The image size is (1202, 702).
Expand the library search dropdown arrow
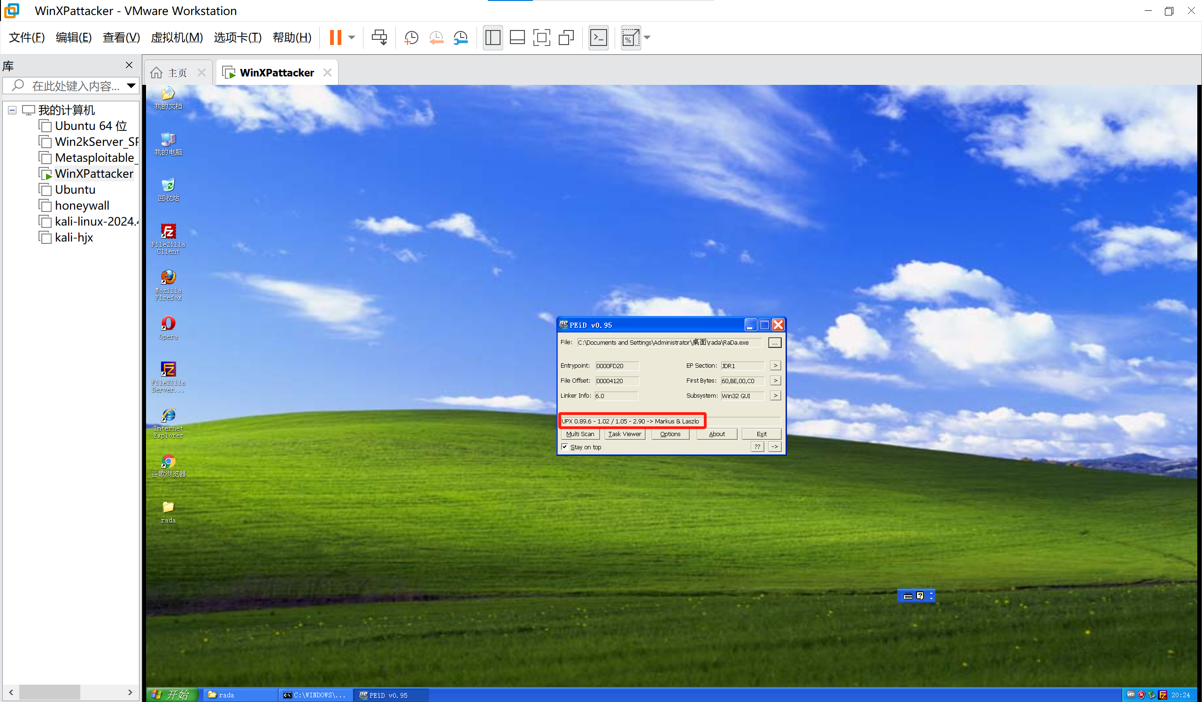(x=131, y=86)
